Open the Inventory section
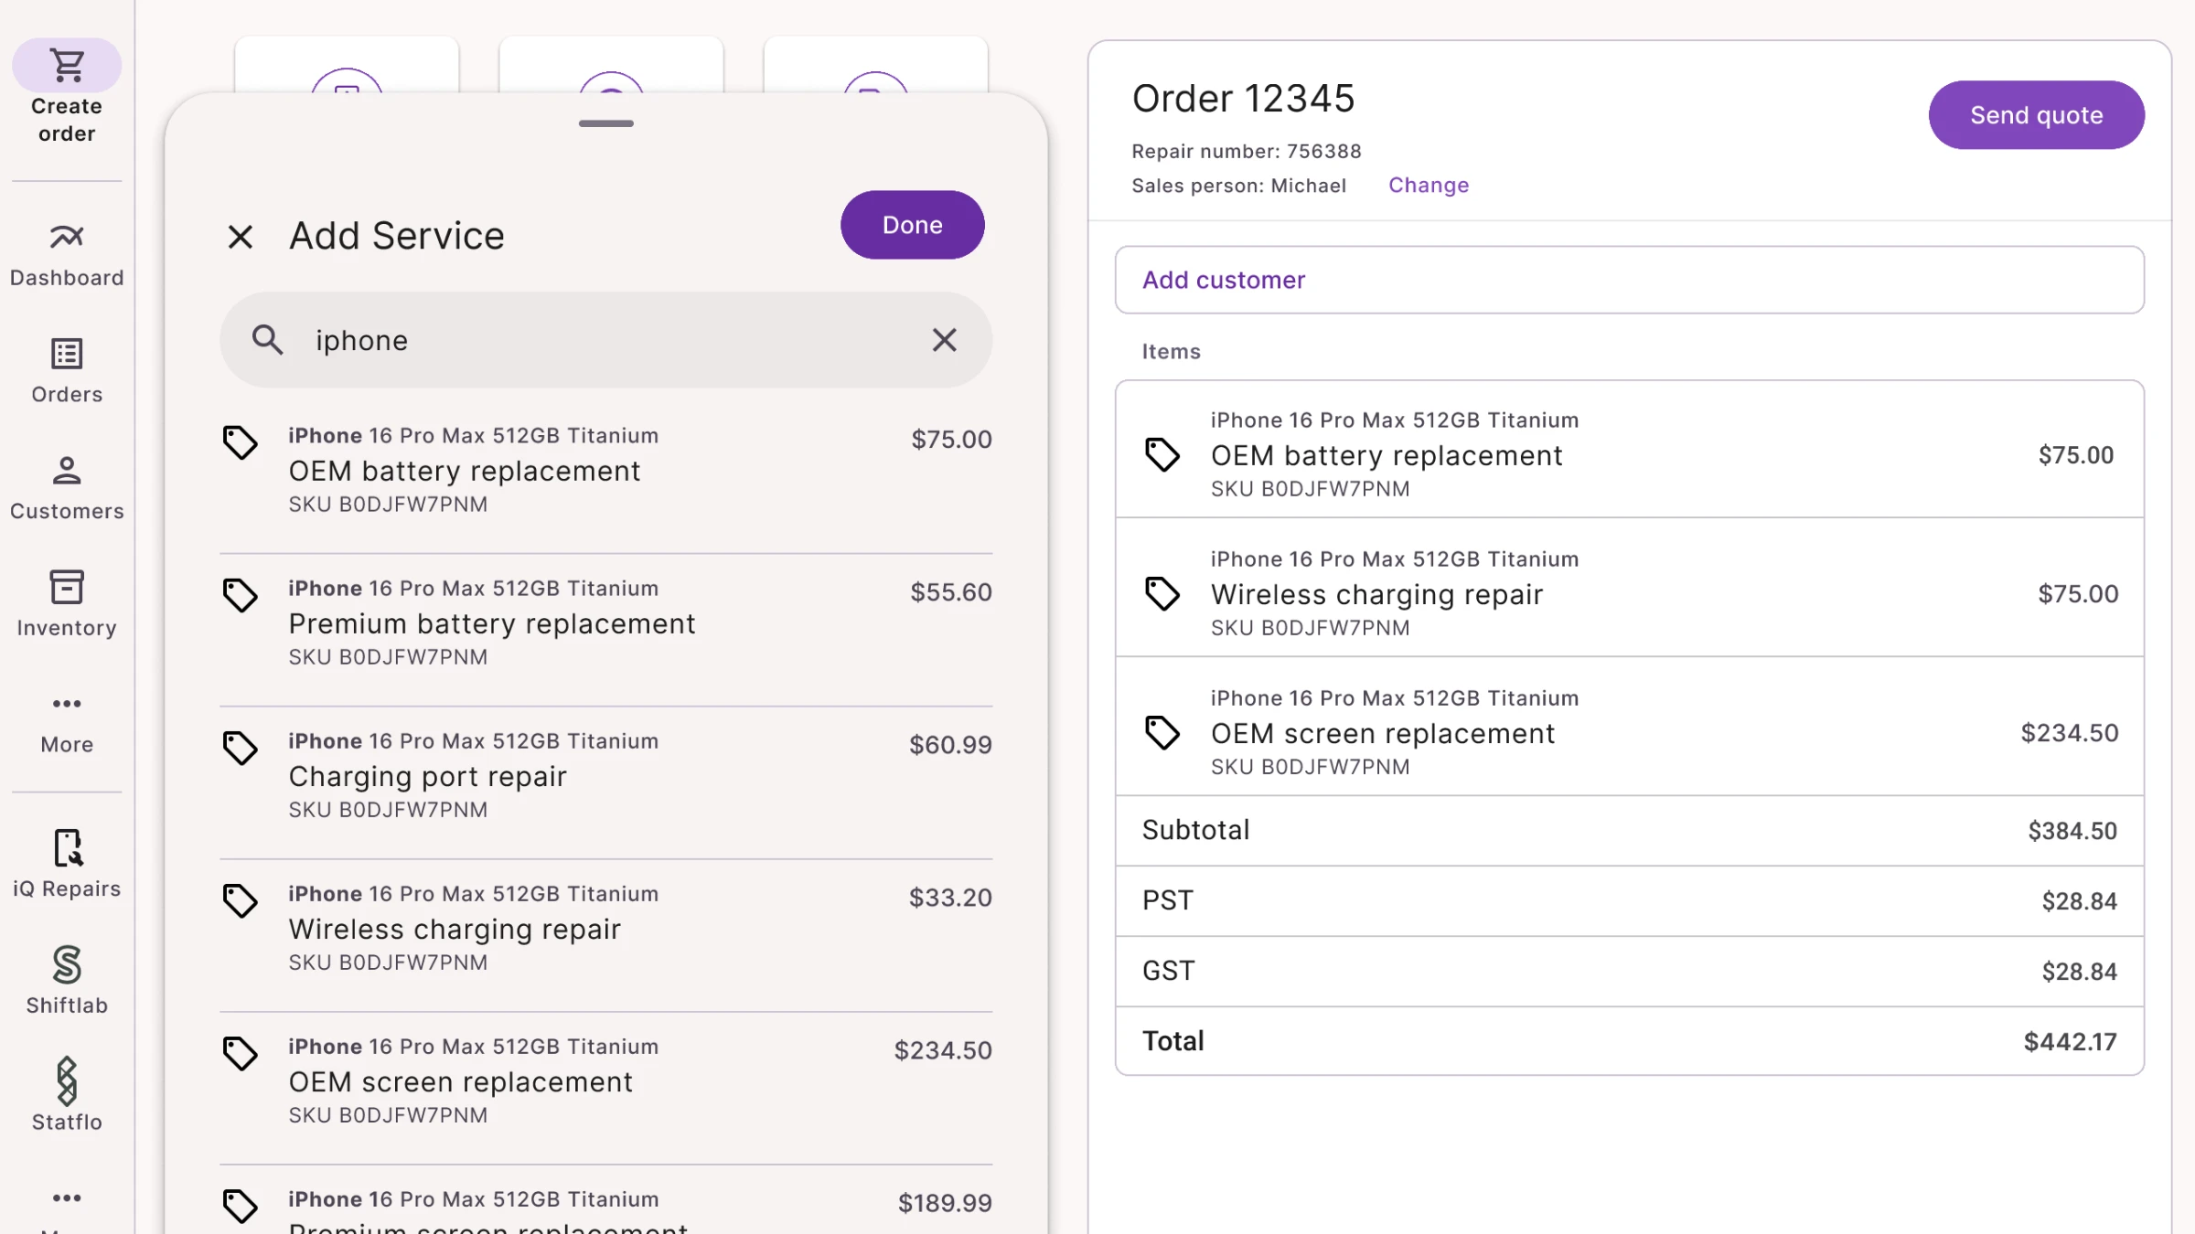This screenshot has height=1234, width=2195. (67, 605)
